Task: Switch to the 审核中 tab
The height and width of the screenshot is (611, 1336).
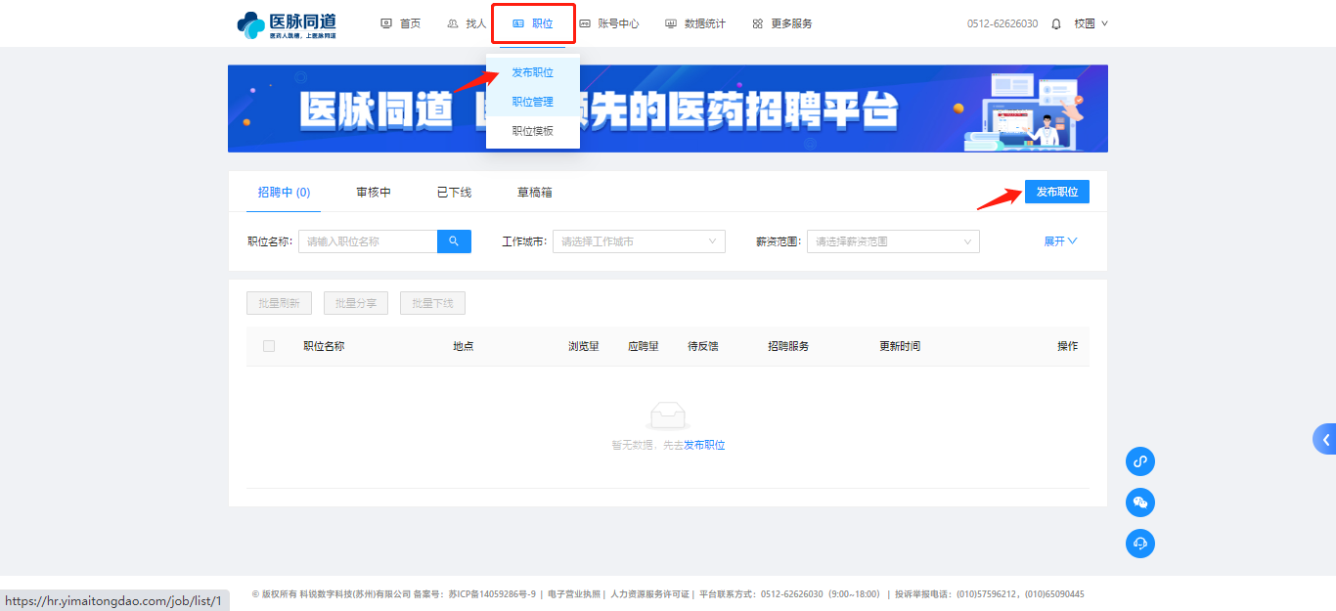Action: pyautogui.click(x=374, y=193)
